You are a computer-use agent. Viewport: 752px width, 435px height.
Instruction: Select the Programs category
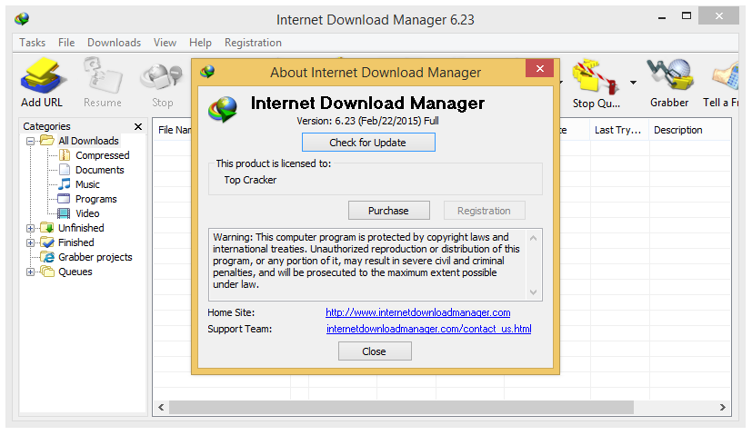pyautogui.click(x=95, y=199)
